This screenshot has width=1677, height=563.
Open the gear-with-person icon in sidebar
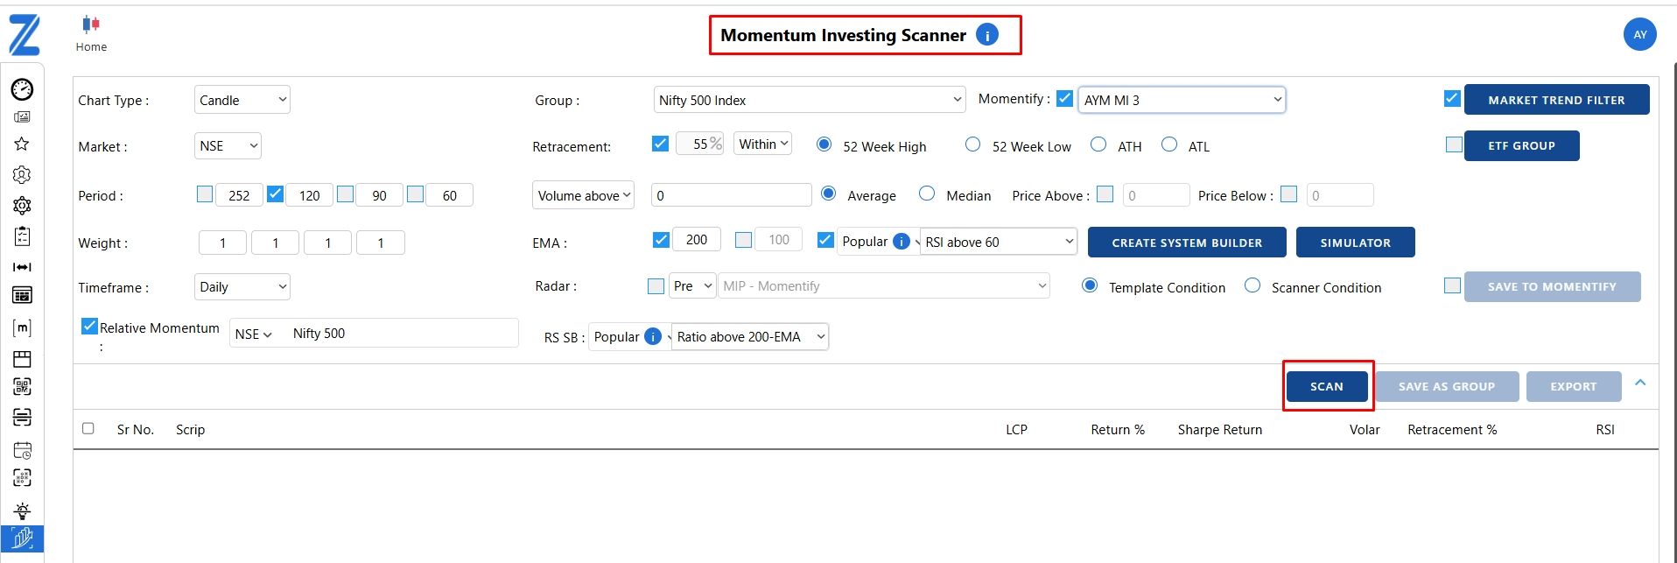click(x=22, y=175)
